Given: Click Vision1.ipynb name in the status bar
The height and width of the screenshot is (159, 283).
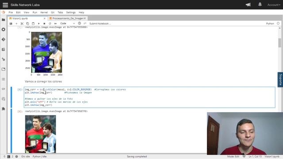Looking at the screenshot, I should click(272, 157).
